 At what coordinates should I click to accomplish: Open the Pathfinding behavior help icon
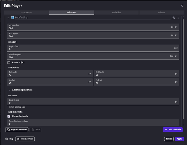[x=174, y=18]
